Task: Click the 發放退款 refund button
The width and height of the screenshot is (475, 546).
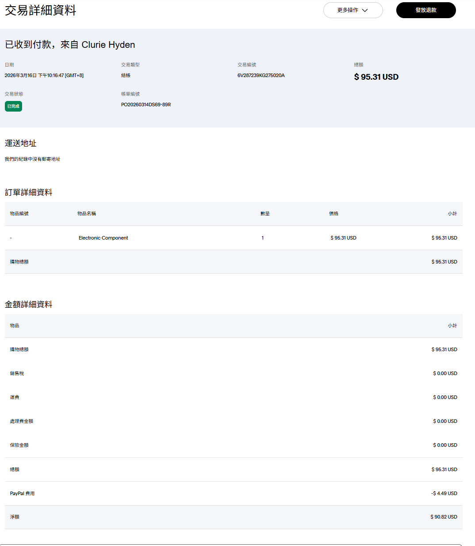Action: click(425, 10)
